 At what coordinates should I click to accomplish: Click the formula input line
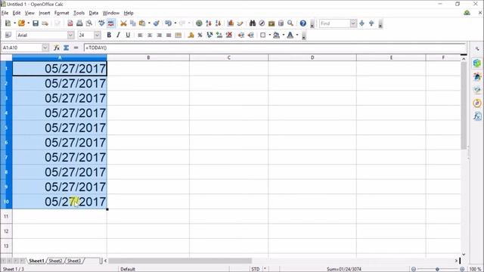click(x=275, y=48)
